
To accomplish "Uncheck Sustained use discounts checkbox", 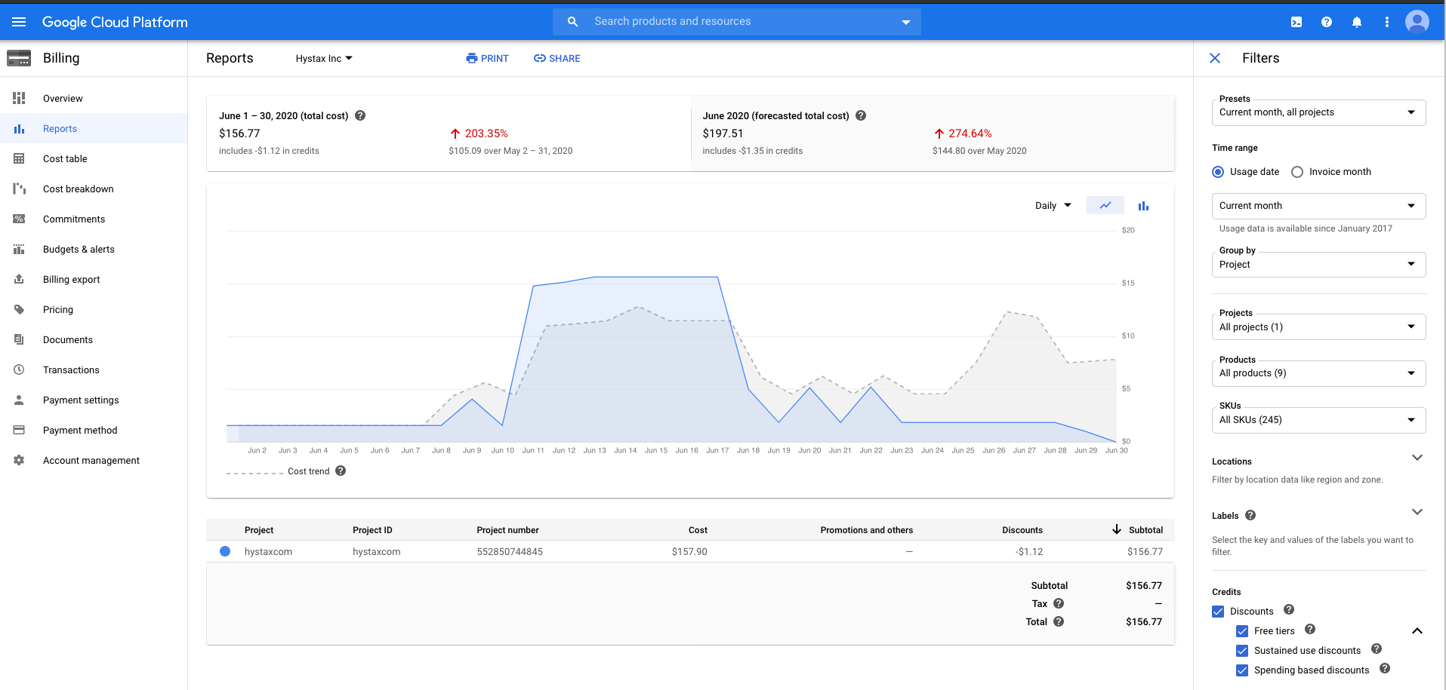I will point(1242,651).
